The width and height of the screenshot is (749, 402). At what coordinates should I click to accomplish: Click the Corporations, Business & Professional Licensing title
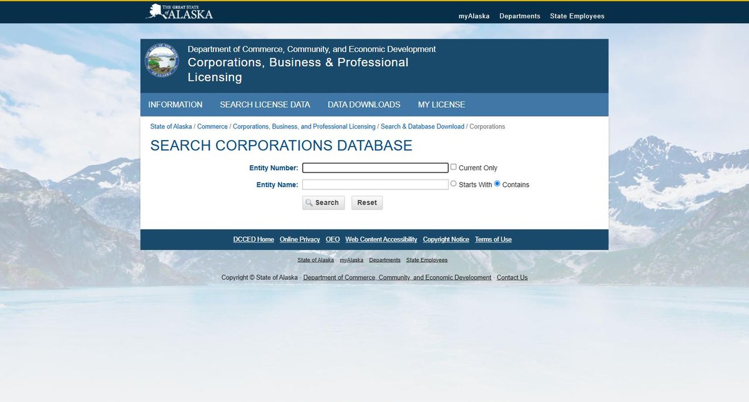[298, 70]
